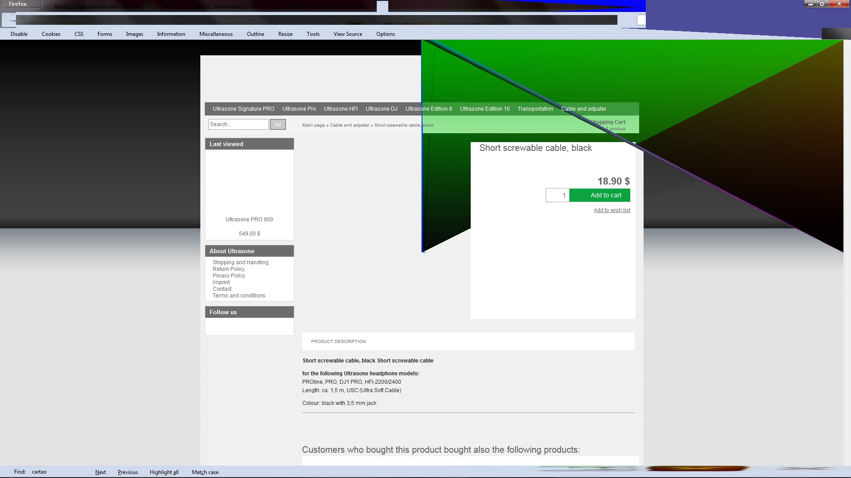The width and height of the screenshot is (851, 478).
Task: Click the Follow us panel header
Action: [250, 312]
